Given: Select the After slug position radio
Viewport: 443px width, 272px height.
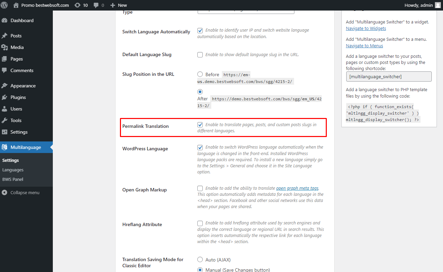Looking at the screenshot, I should (200, 92).
